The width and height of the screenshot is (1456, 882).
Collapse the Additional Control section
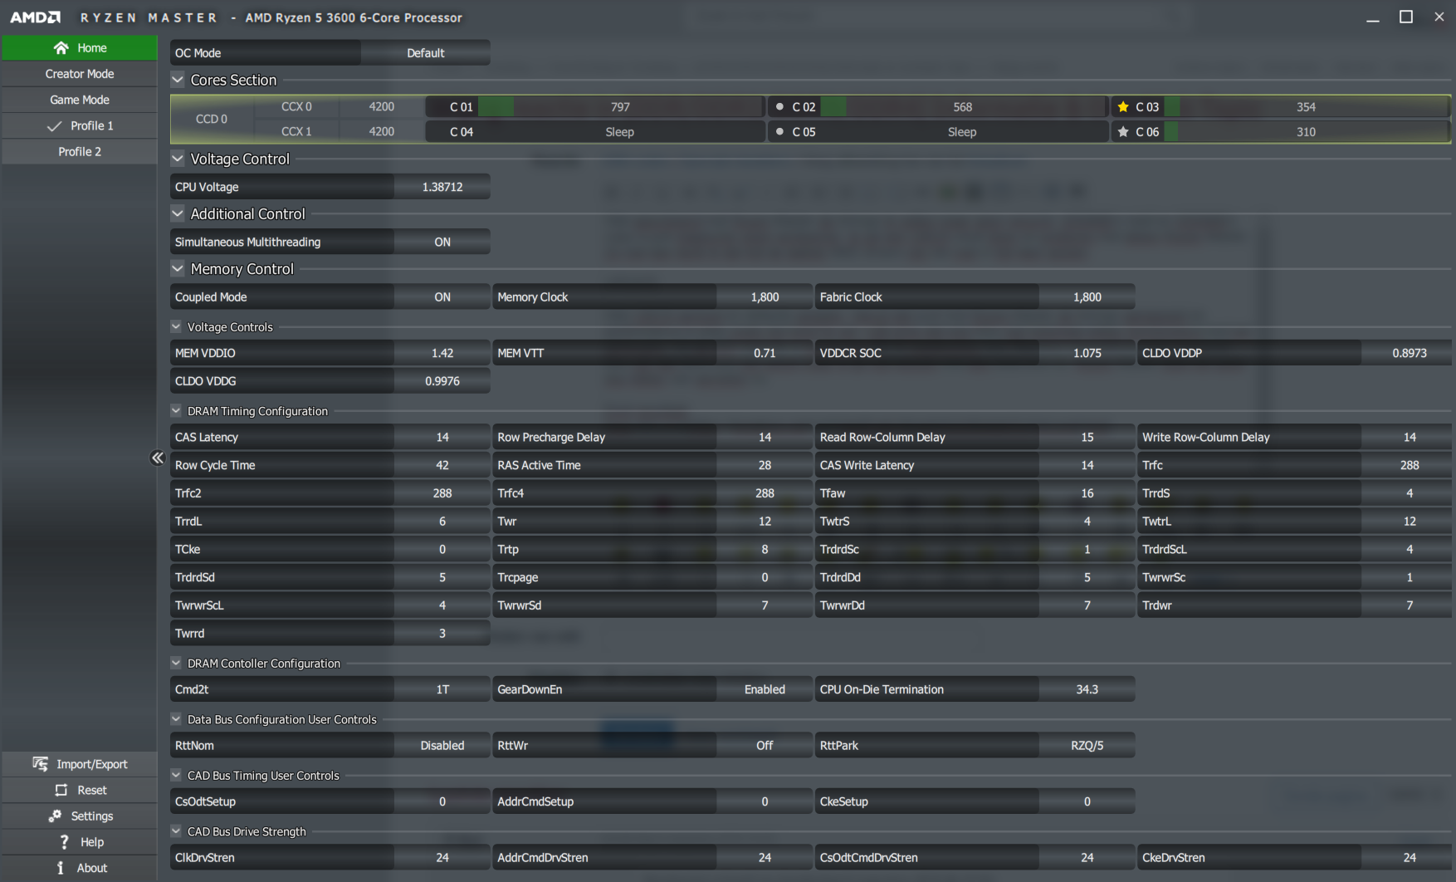point(178,213)
